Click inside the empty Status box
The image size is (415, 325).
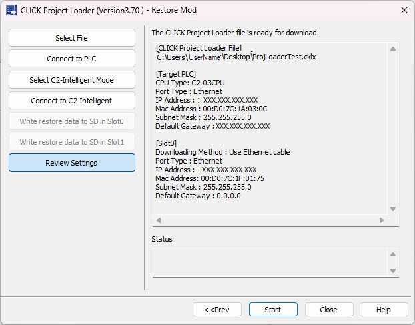(270, 262)
